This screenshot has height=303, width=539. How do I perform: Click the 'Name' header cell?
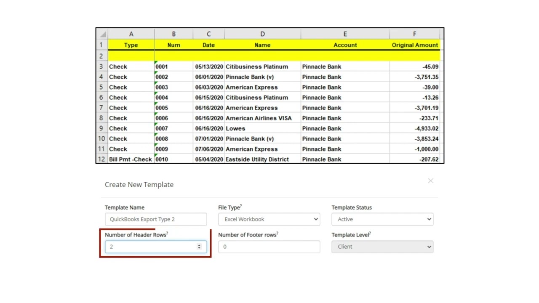coord(262,45)
